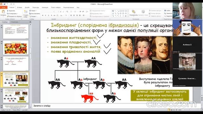Click increase font size icon
Image resolution: width=203 pixels, height=114 pixels.
point(61,12)
